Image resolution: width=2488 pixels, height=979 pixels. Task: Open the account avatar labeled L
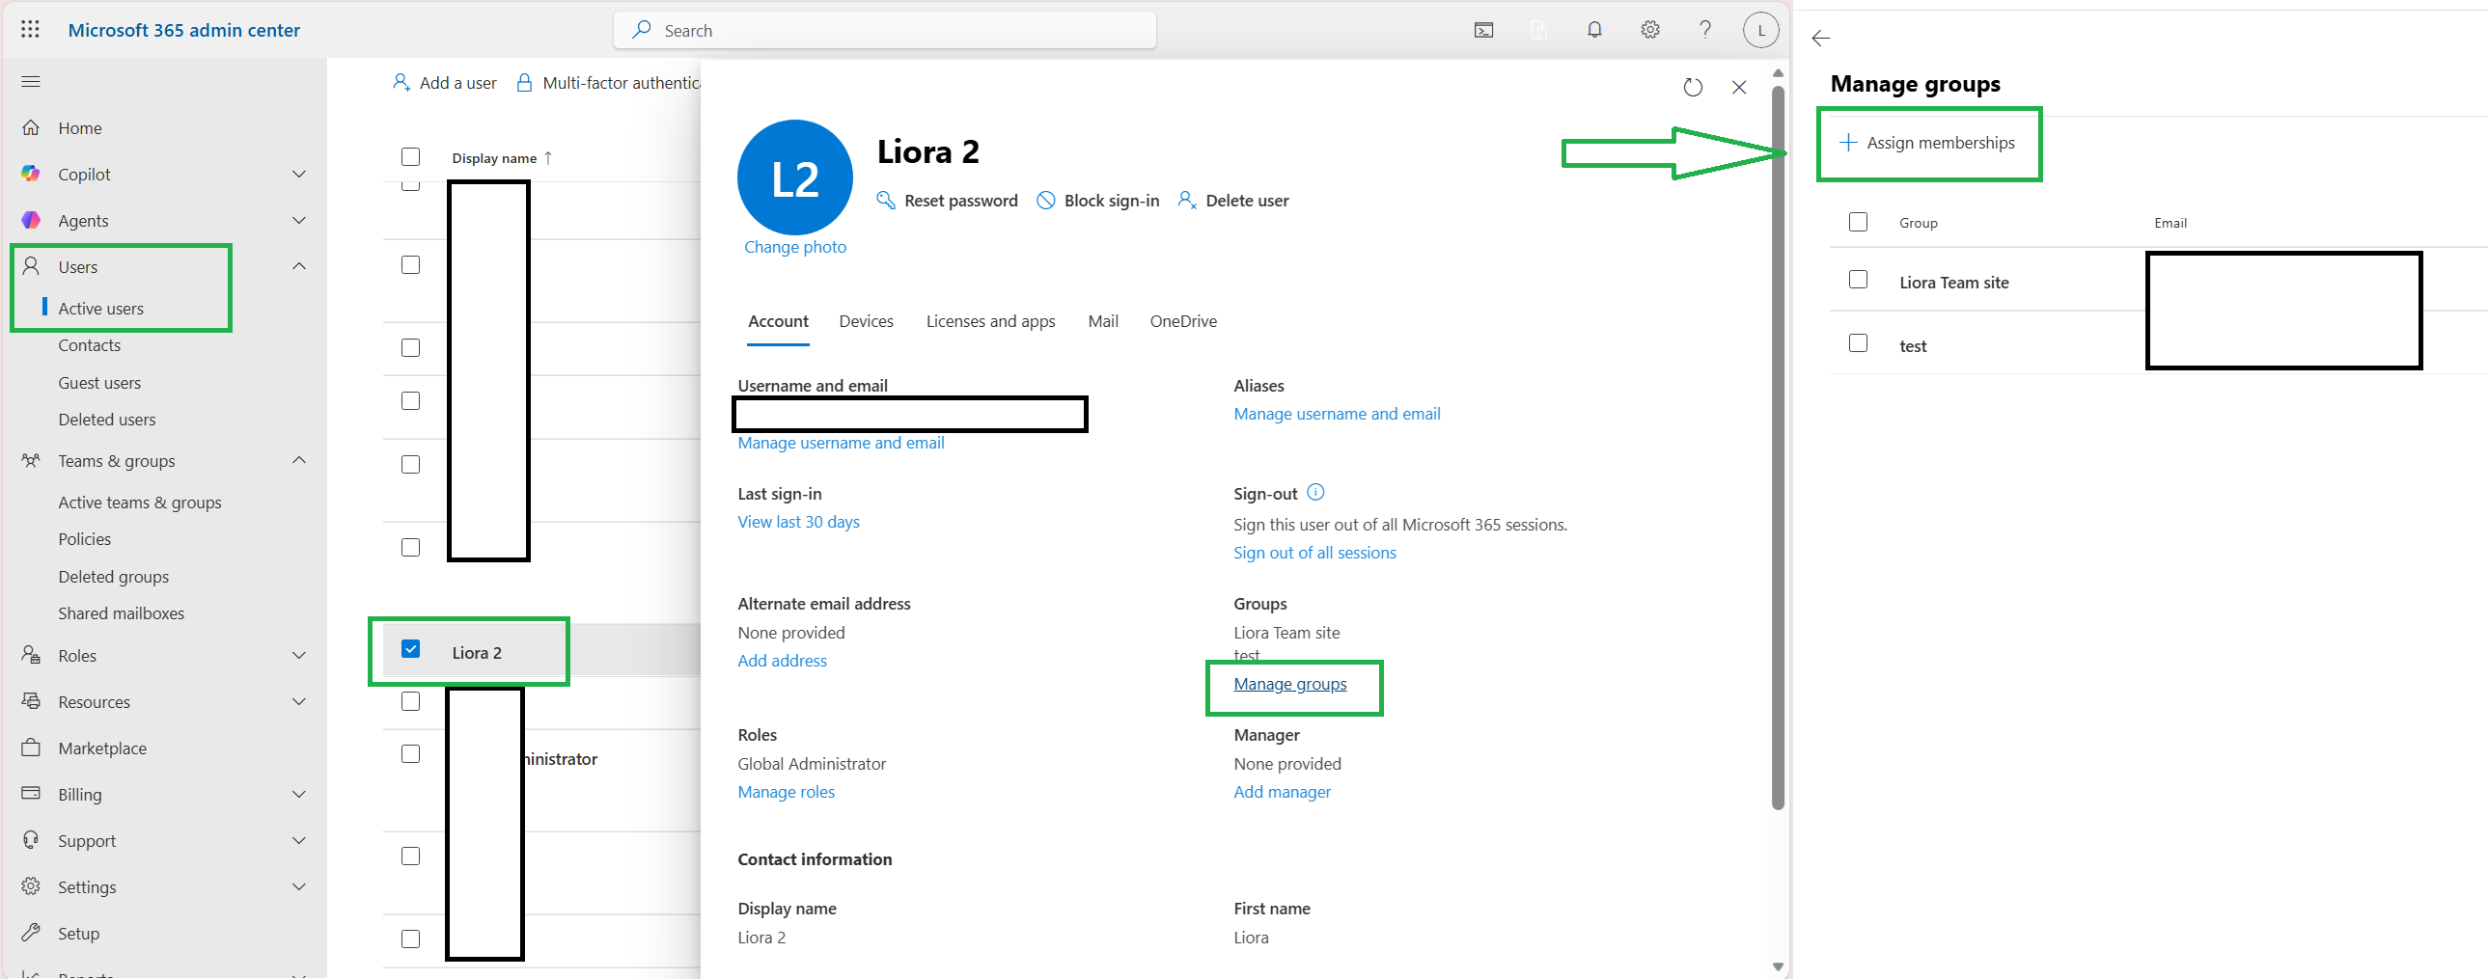pos(1760,30)
